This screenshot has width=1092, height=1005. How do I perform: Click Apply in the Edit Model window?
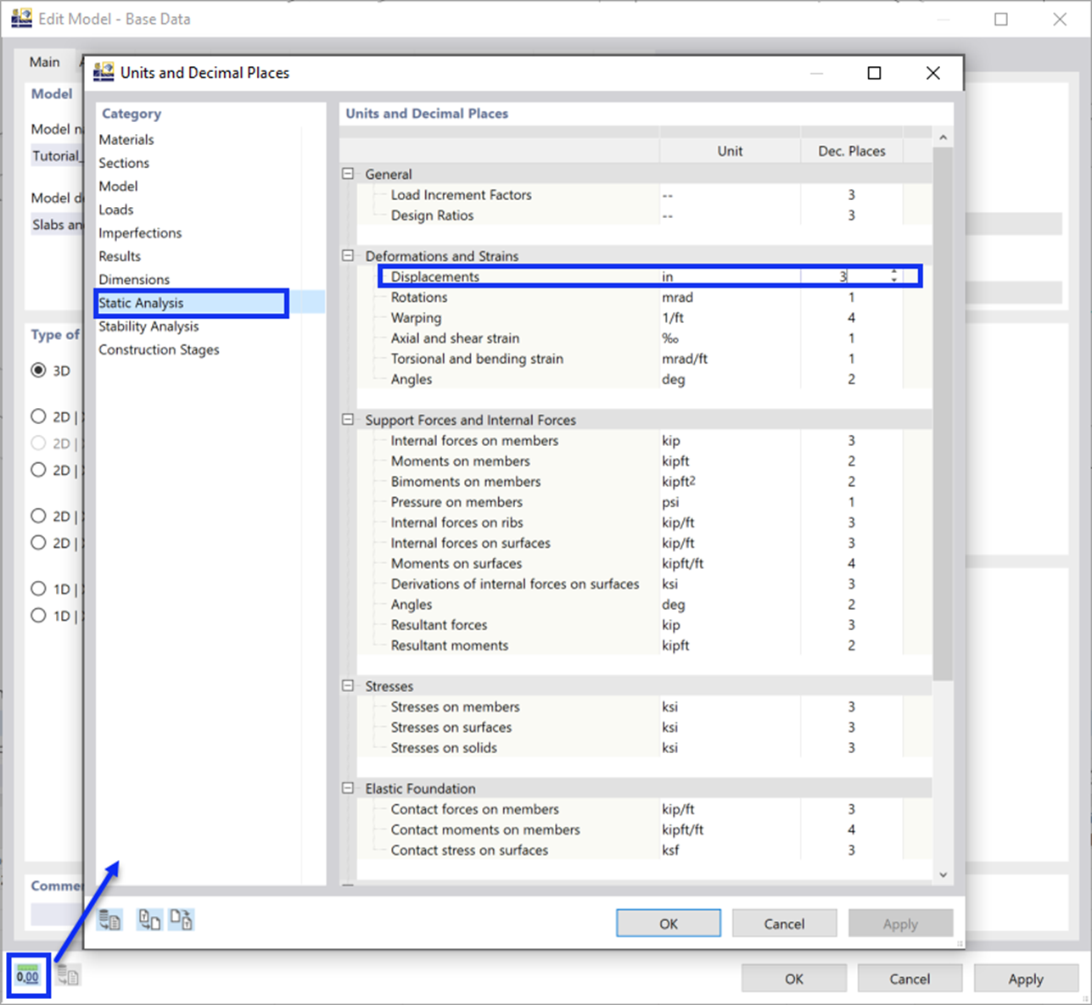1026,979
